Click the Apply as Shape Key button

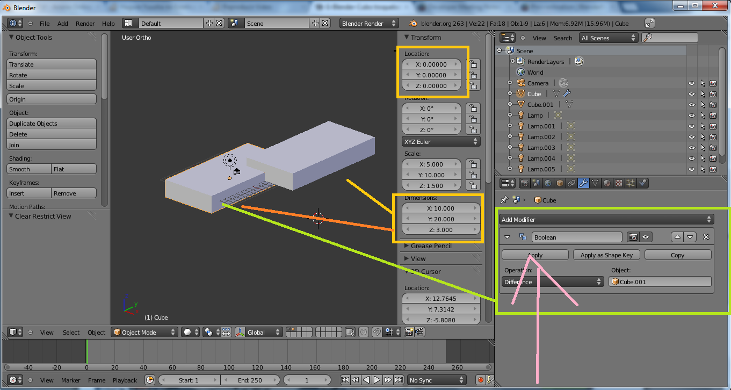tap(606, 255)
